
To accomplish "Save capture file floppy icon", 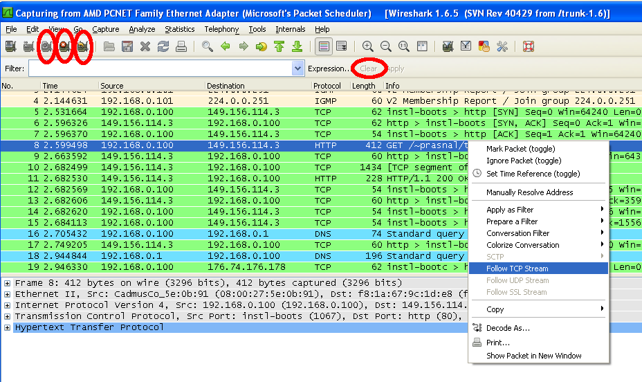I will click(x=127, y=46).
